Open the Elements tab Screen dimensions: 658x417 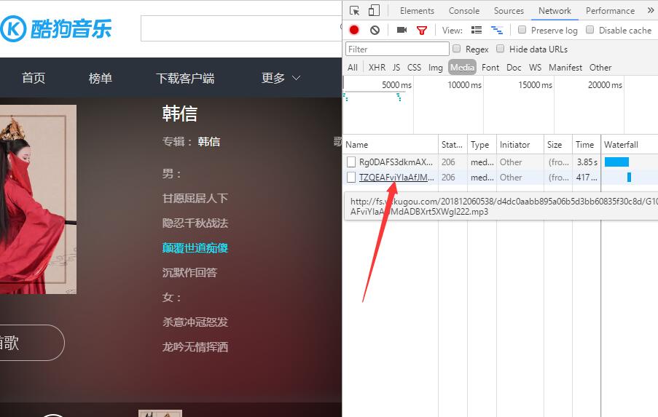click(x=417, y=11)
